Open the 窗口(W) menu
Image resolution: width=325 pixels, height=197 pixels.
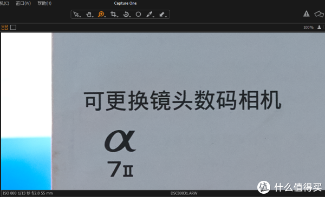click(x=23, y=3)
